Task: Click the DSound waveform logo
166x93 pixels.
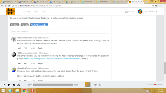Action: (10, 12)
